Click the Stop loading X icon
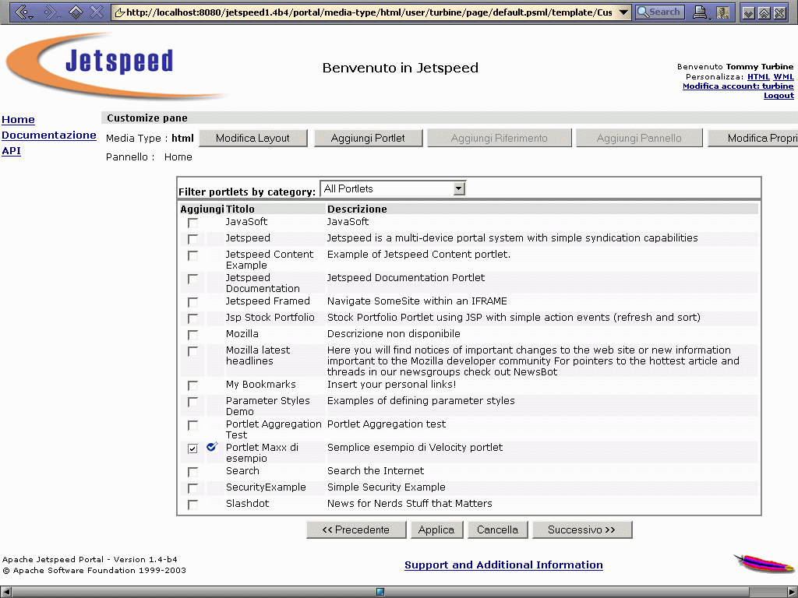The image size is (798, 598). [x=97, y=12]
